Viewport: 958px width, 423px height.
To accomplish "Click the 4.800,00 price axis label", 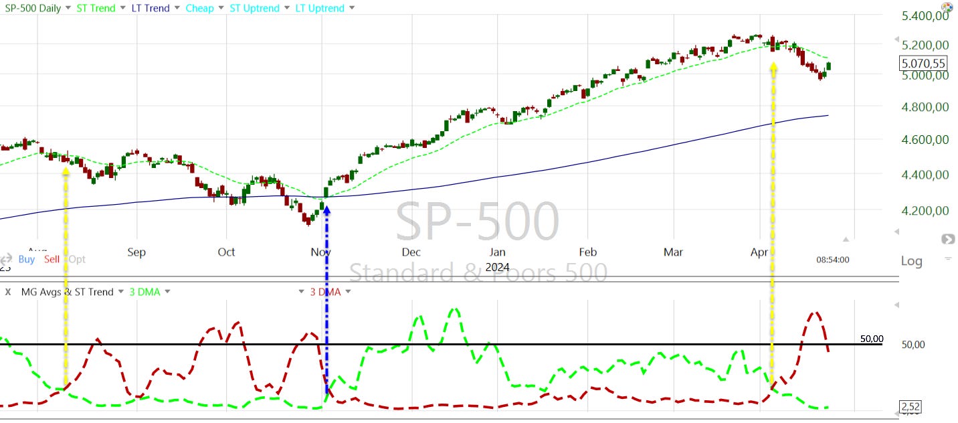I will [925, 107].
